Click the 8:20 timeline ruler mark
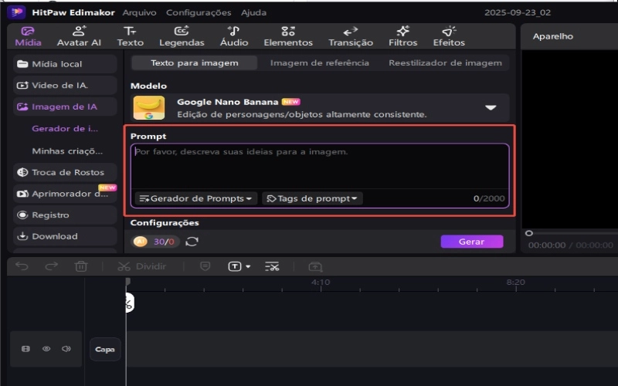 [x=515, y=282]
